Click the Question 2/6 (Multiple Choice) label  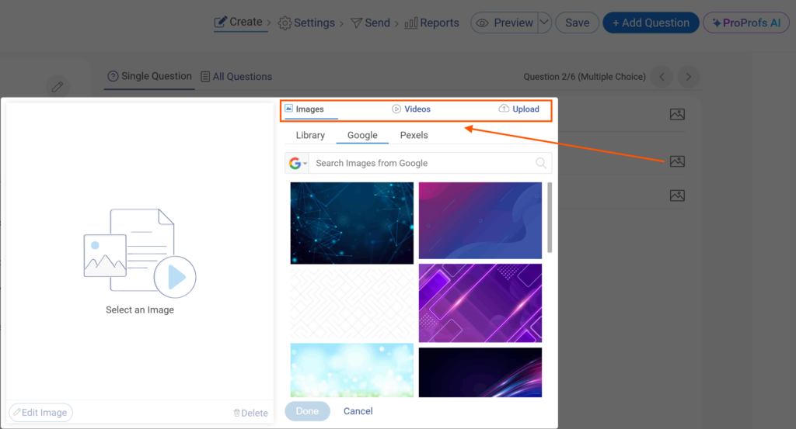(585, 77)
